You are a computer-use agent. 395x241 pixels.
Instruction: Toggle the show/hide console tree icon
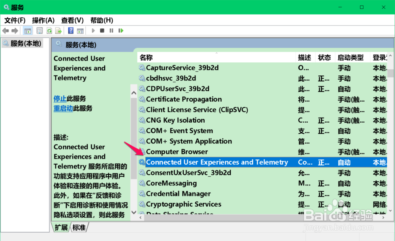(x=28, y=31)
